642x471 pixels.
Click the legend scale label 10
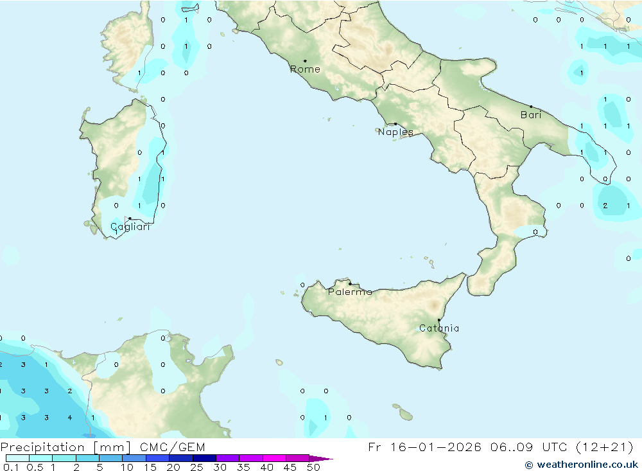tap(127, 467)
